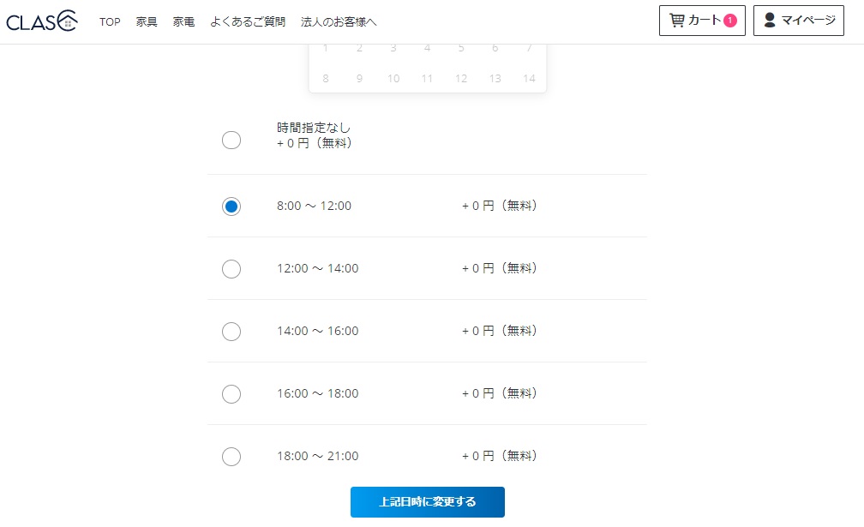Select day 10 in the calendar

click(393, 79)
